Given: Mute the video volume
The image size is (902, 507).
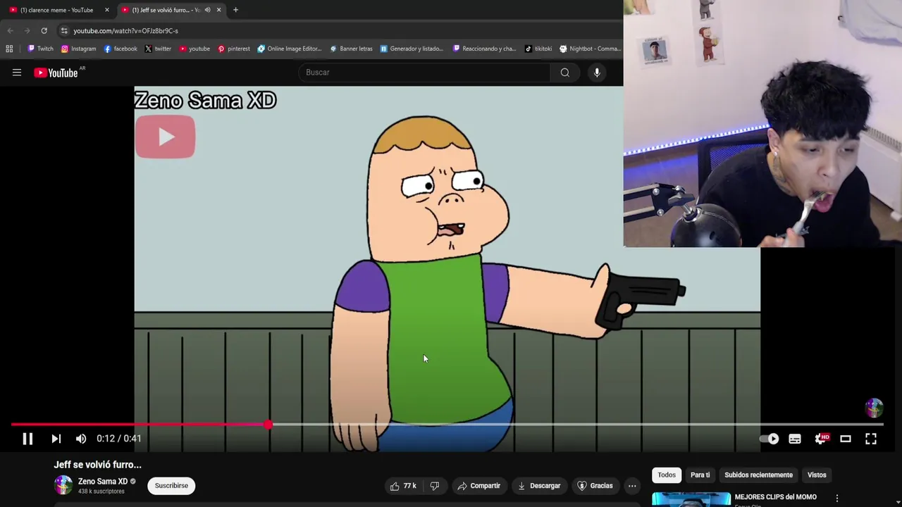Looking at the screenshot, I should 81,439.
